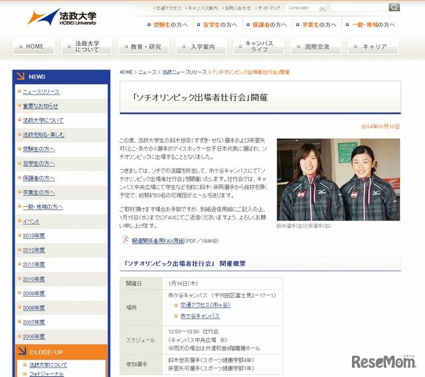
Task: Open 2010年度 archive link
Action: pyautogui.click(x=34, y=279)
